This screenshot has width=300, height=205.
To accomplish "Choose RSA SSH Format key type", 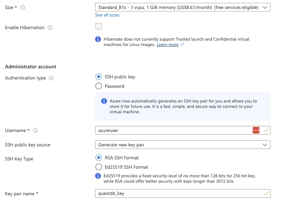I will [x=99, y=158].
